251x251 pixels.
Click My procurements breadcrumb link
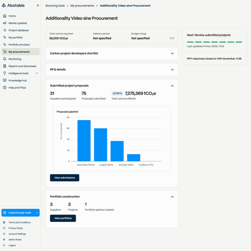82,6
